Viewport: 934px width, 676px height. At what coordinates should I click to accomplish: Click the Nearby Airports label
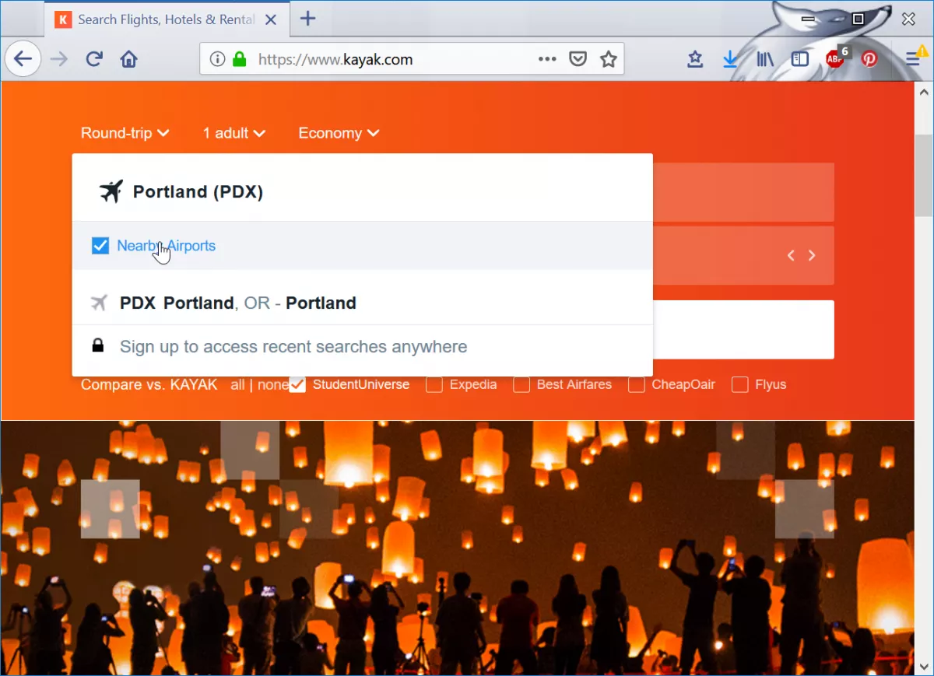click(166, 246)
